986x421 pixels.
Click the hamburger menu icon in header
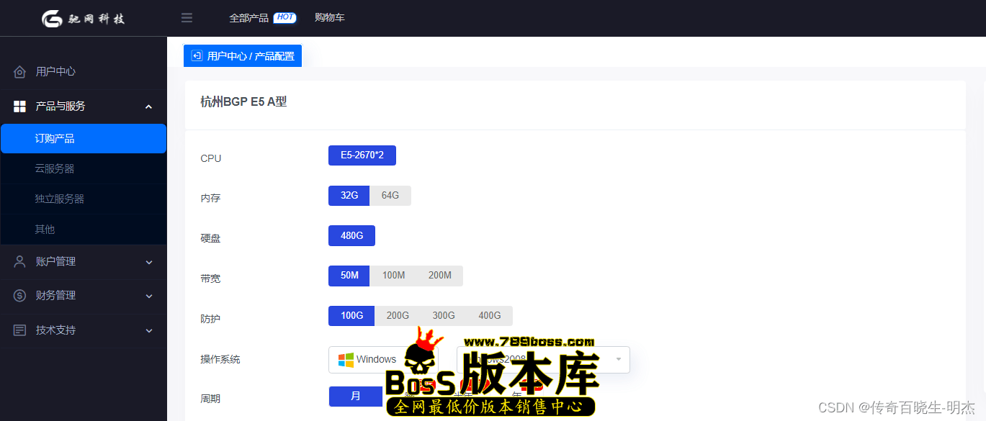tap(187, 18)
